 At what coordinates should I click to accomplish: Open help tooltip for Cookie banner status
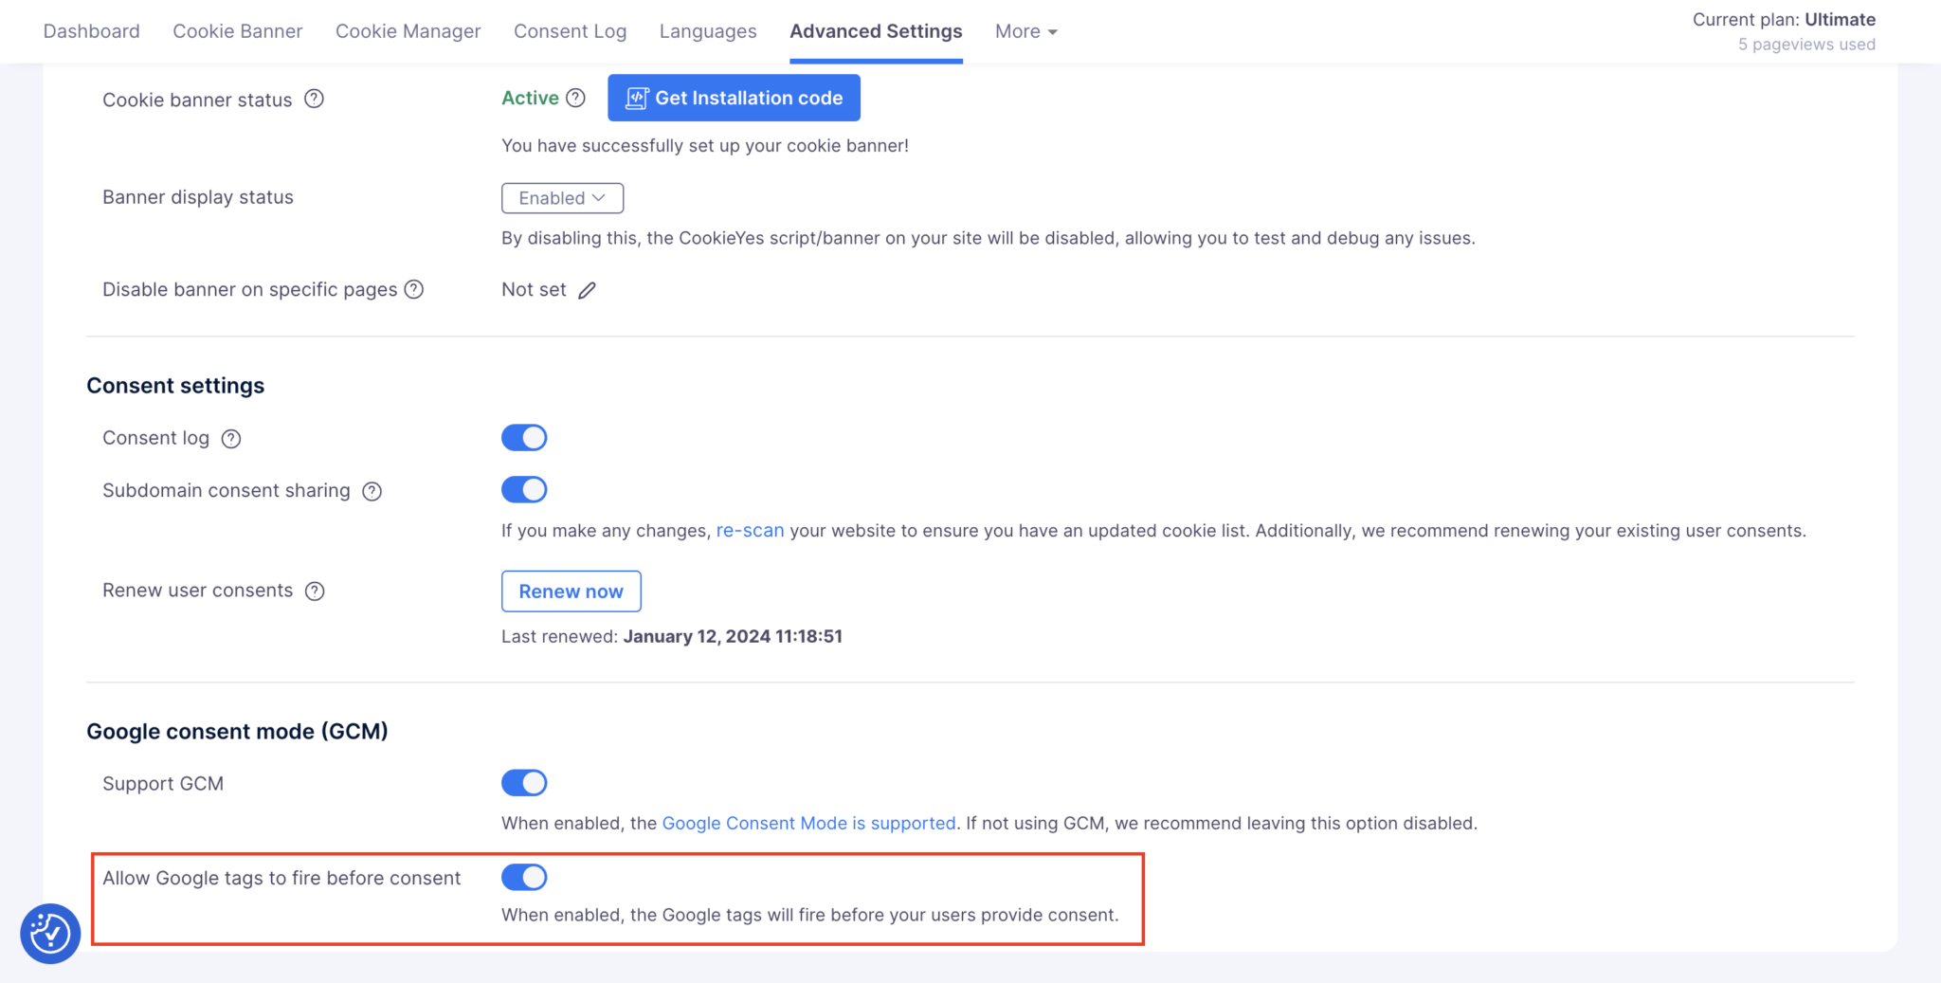click(317, 99)
